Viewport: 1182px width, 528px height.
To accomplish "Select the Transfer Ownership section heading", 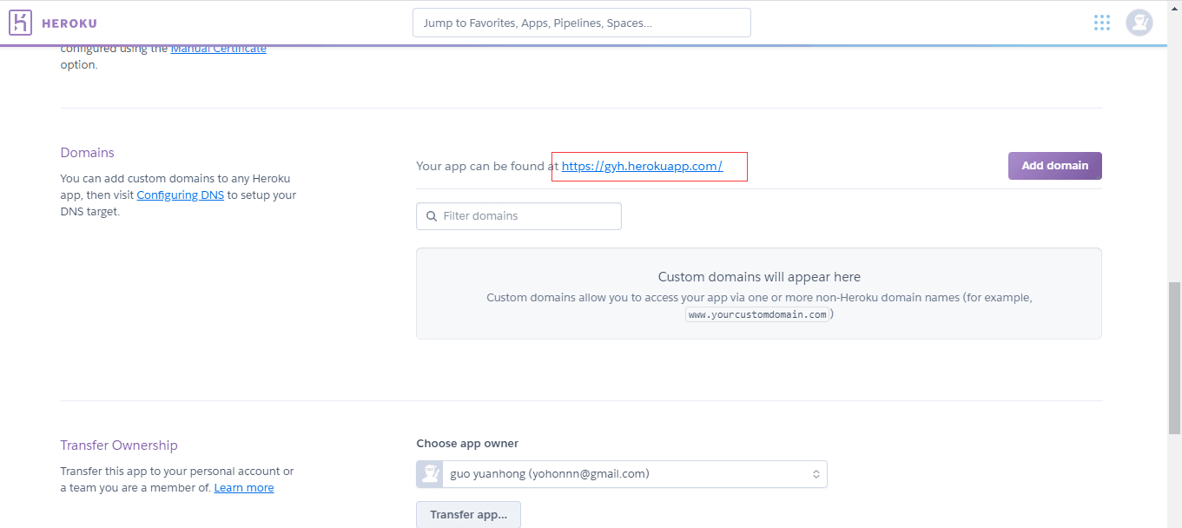I will [x=119, y=445].
